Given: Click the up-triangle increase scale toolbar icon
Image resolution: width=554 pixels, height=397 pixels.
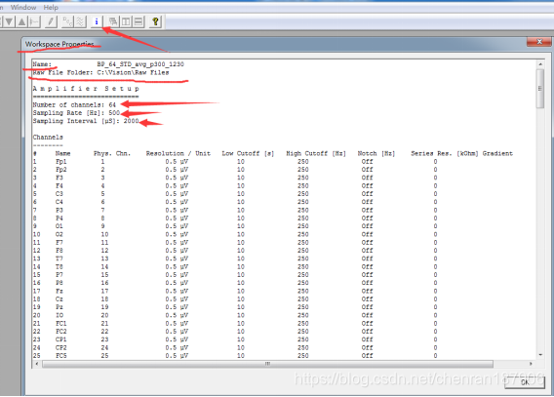Looking at the screenshot, I should (x=21, y=21).
